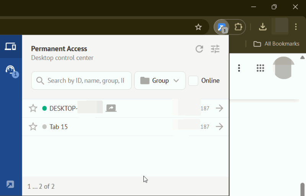306x196 pixels.
Task: Open the Google apps grid icon
Action: (260, 68)
